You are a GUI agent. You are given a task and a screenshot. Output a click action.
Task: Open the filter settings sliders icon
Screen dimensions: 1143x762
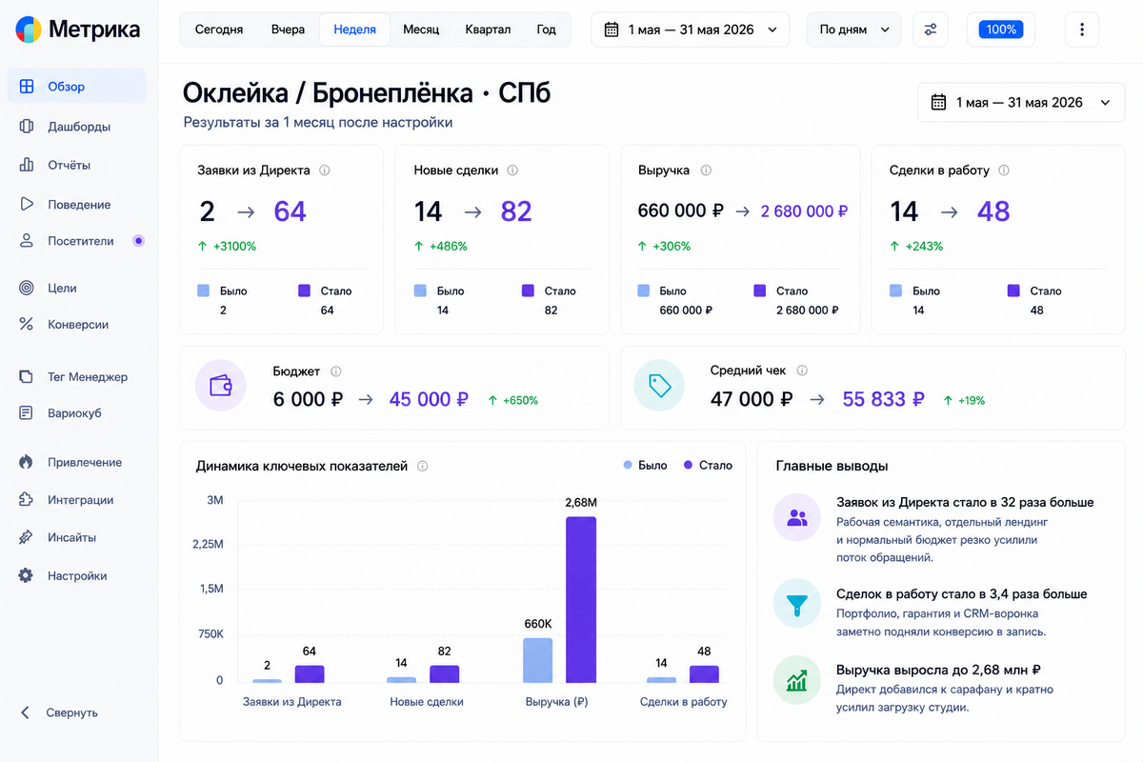(930, 30)
